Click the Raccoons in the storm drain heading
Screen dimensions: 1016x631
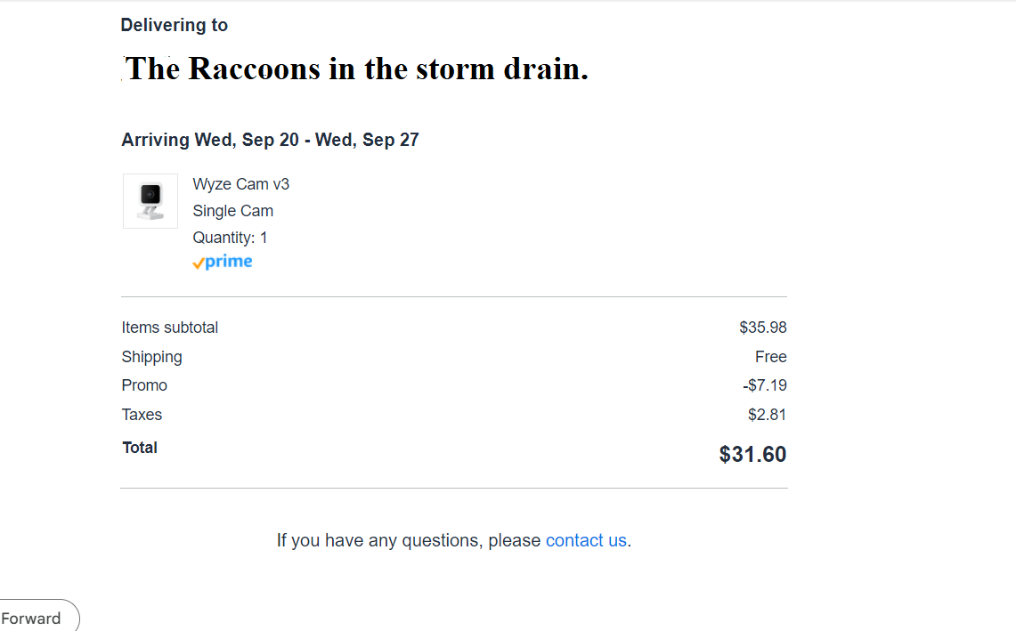[356, 69]
